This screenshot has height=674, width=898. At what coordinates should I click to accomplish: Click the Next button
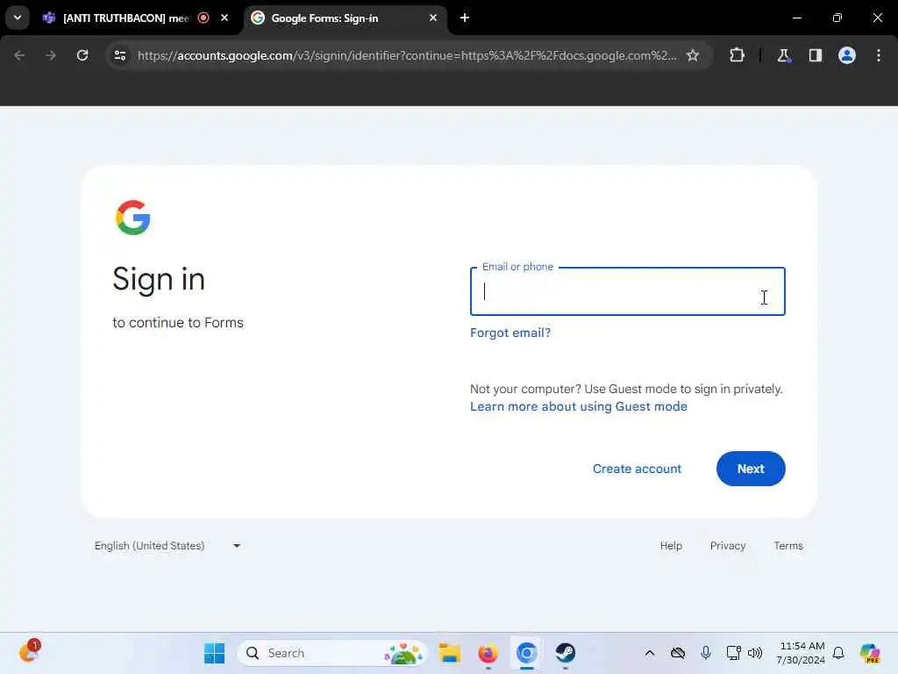pyautogui.click(x=751, y=469)
